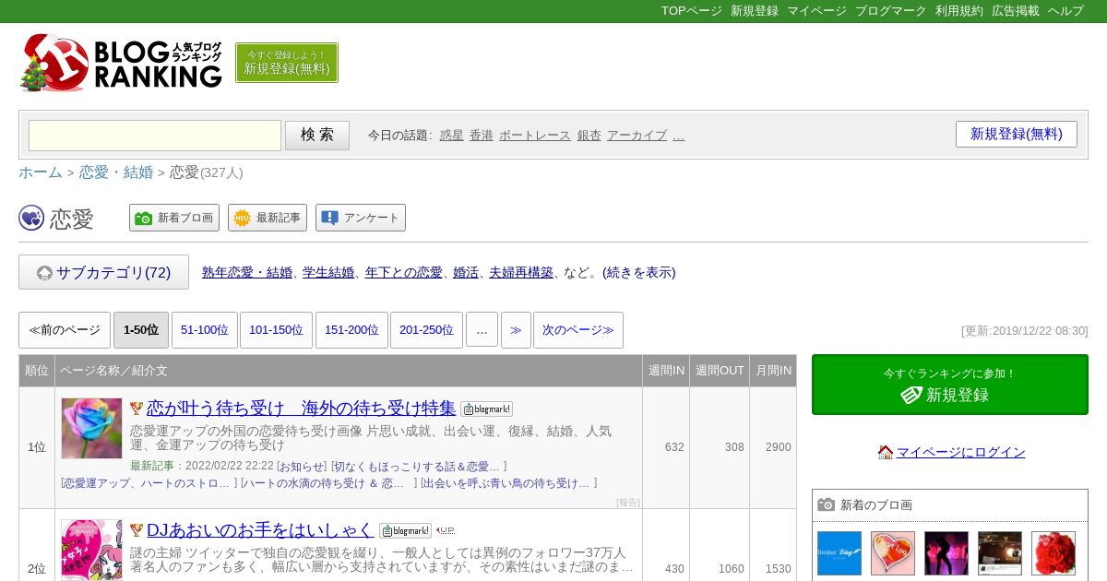Open the purple silhouette thumbnail in 新着のブロ画

click(946, 553)
